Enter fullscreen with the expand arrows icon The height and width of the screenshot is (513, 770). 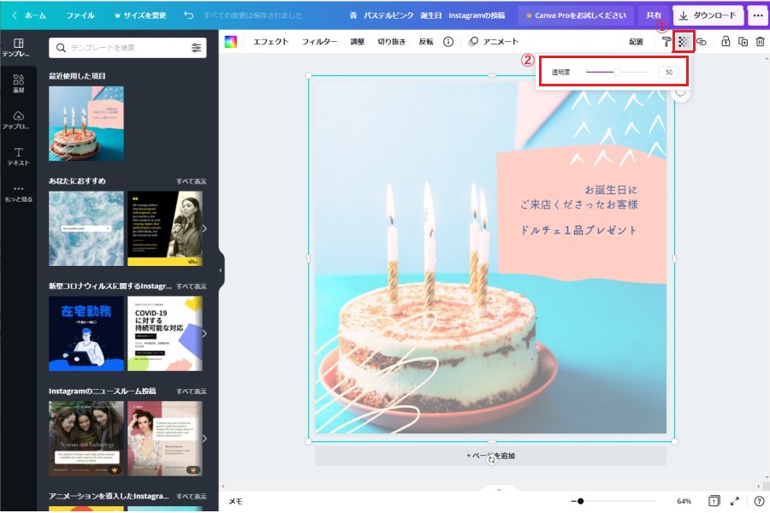click(x=735, y=501)
